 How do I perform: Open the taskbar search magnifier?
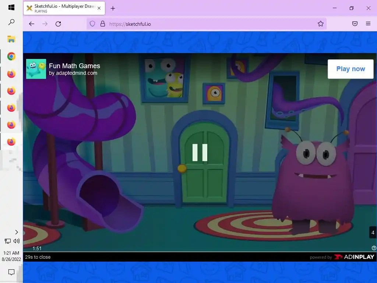pos(11,22)
